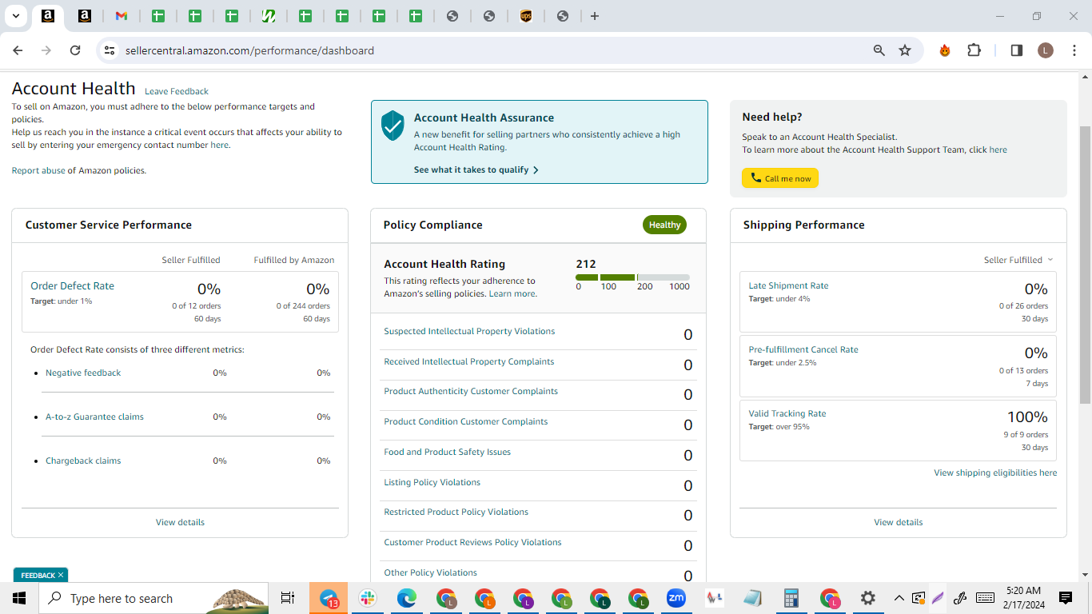Viewport: 1092px width, 614px height.
Task: Expand See what it takes to qualify
Action: [x=476, y=169]
